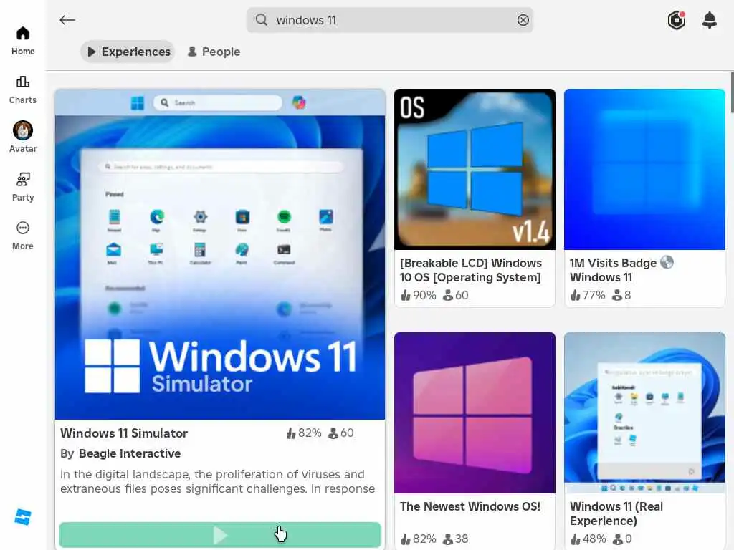Click in the search box with 'windows 11'
Image resolution: width=734 pixels, height=550 pixels.
click(389, 20)
